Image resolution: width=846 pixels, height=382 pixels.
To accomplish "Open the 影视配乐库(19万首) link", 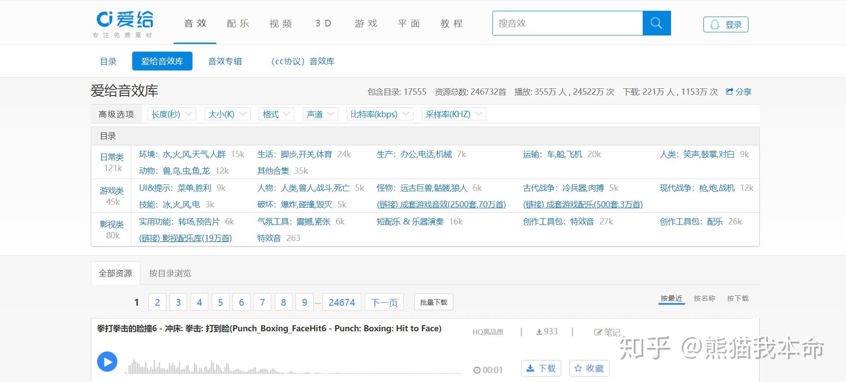I will pyautogui.click(x=185, y=238).
